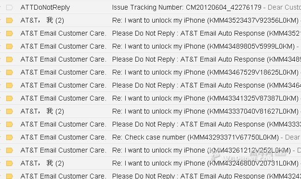Click yellow marker on KMM43523437V92356L0KM email
This screenshot has width=301, height=179.
10,21
